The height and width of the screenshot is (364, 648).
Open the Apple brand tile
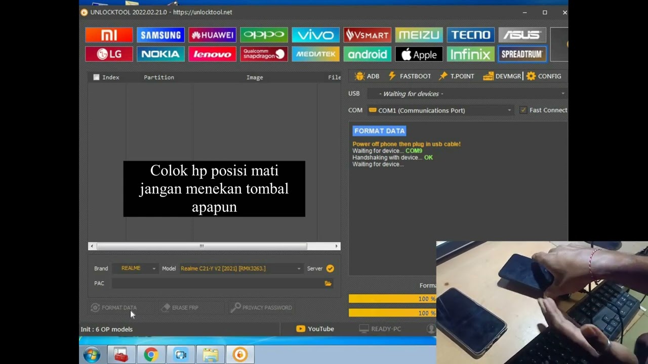[419, 54]
